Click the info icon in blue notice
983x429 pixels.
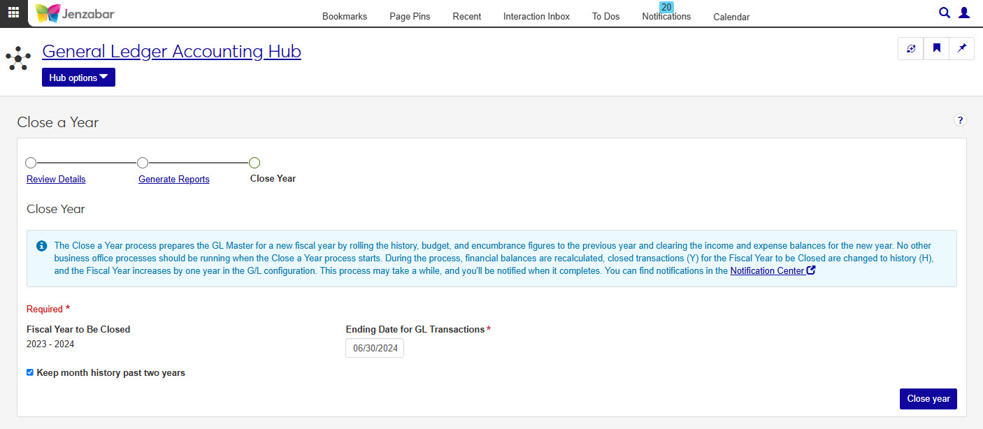(41, 246)
